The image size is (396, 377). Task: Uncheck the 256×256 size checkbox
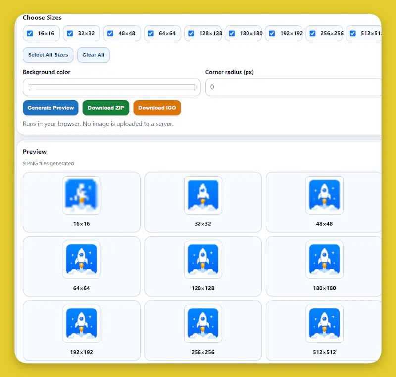point(312,33)
